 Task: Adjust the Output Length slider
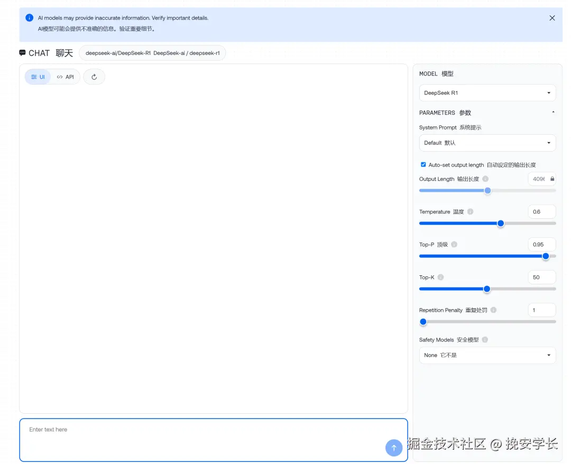(487, 190)
